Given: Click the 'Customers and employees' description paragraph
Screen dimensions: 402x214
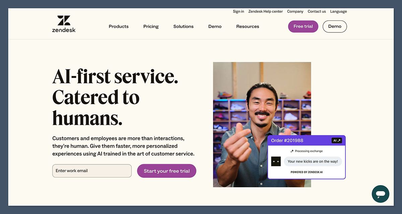Looking at the screenshot, I should coord(123,146).
